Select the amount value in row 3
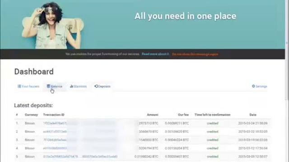Image resolution: width=289 pixels, height=162 pixels. (149, 140)
